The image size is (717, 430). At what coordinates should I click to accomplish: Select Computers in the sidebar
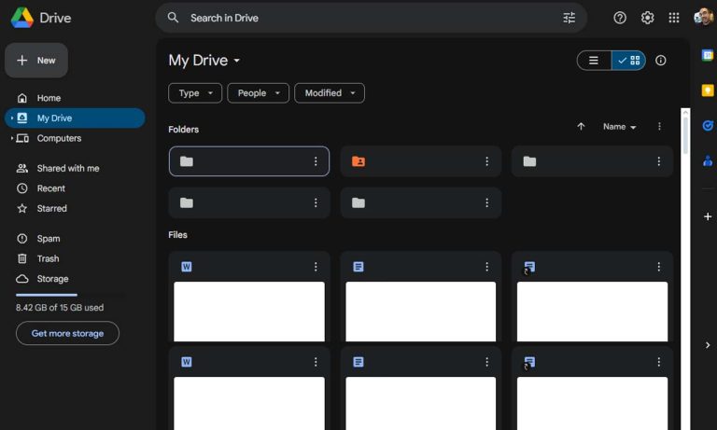coord(75,138)
